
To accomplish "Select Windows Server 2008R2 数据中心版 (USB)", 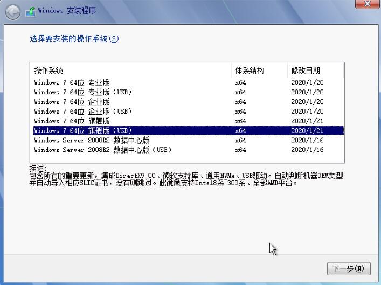I will [102, 150].
